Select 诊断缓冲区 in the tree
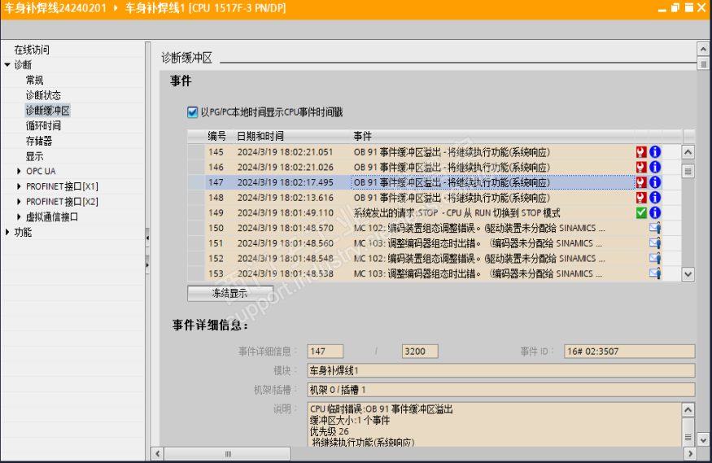This screenshot has width=712, height=463. point(48,111)
